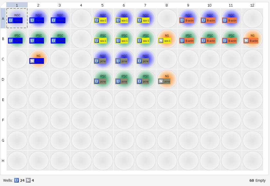Select the column 12 header
270x186 pixels.
pos(252,5)
